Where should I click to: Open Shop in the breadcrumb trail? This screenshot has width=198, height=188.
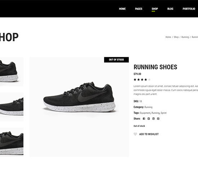point(176,37)
